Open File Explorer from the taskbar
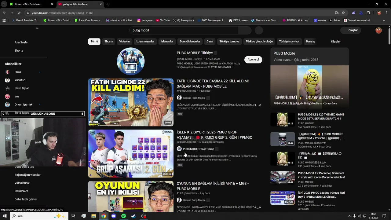 [x=94, y=216]
